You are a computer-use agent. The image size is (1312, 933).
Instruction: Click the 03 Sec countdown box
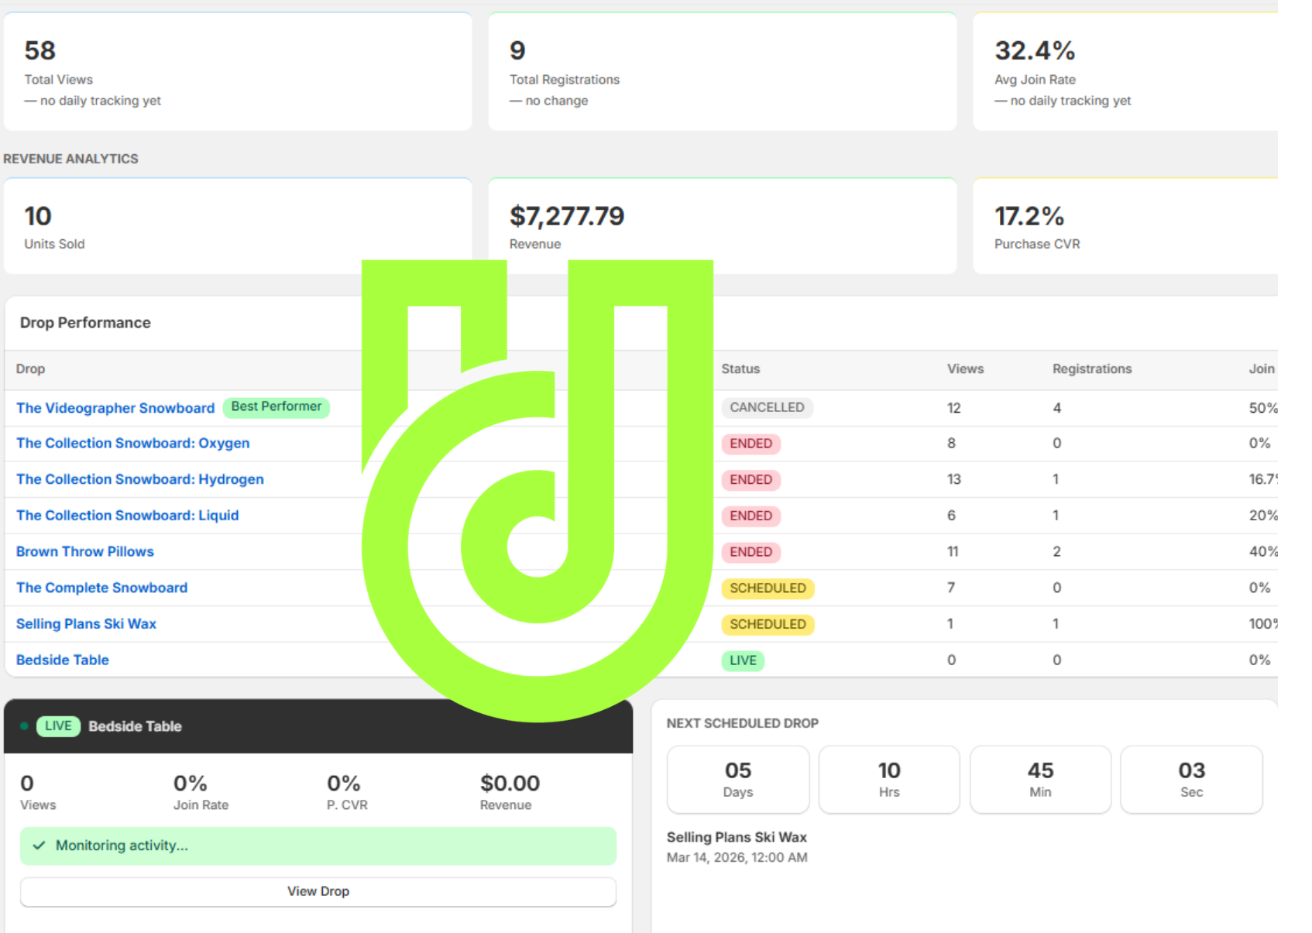1191,780
